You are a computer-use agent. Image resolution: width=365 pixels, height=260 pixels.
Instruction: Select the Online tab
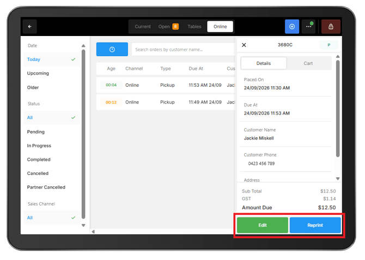coord(220,27)
